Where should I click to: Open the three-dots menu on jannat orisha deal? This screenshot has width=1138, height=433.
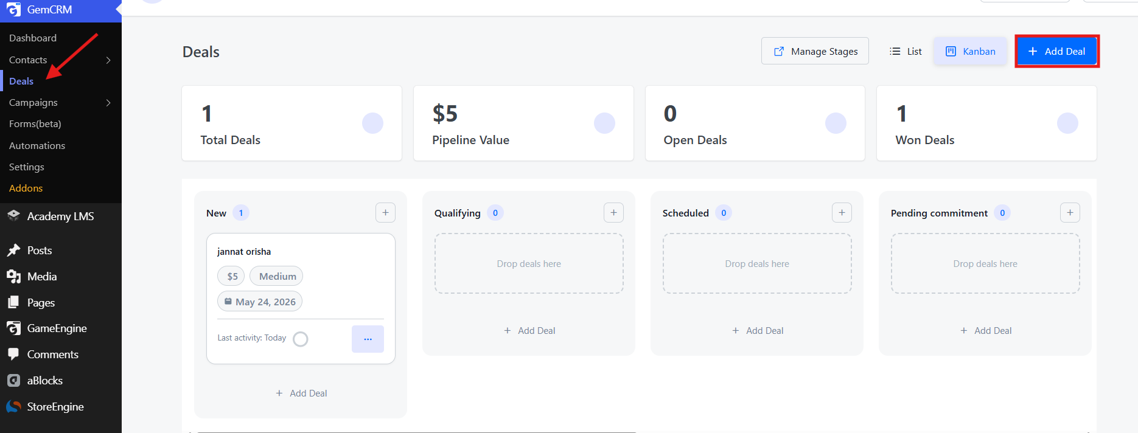(368, 339)
